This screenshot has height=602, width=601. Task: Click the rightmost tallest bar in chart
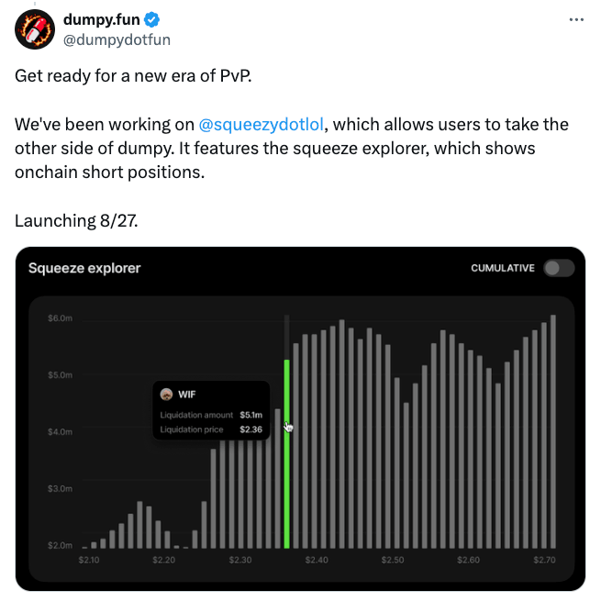tap(553, 431)
